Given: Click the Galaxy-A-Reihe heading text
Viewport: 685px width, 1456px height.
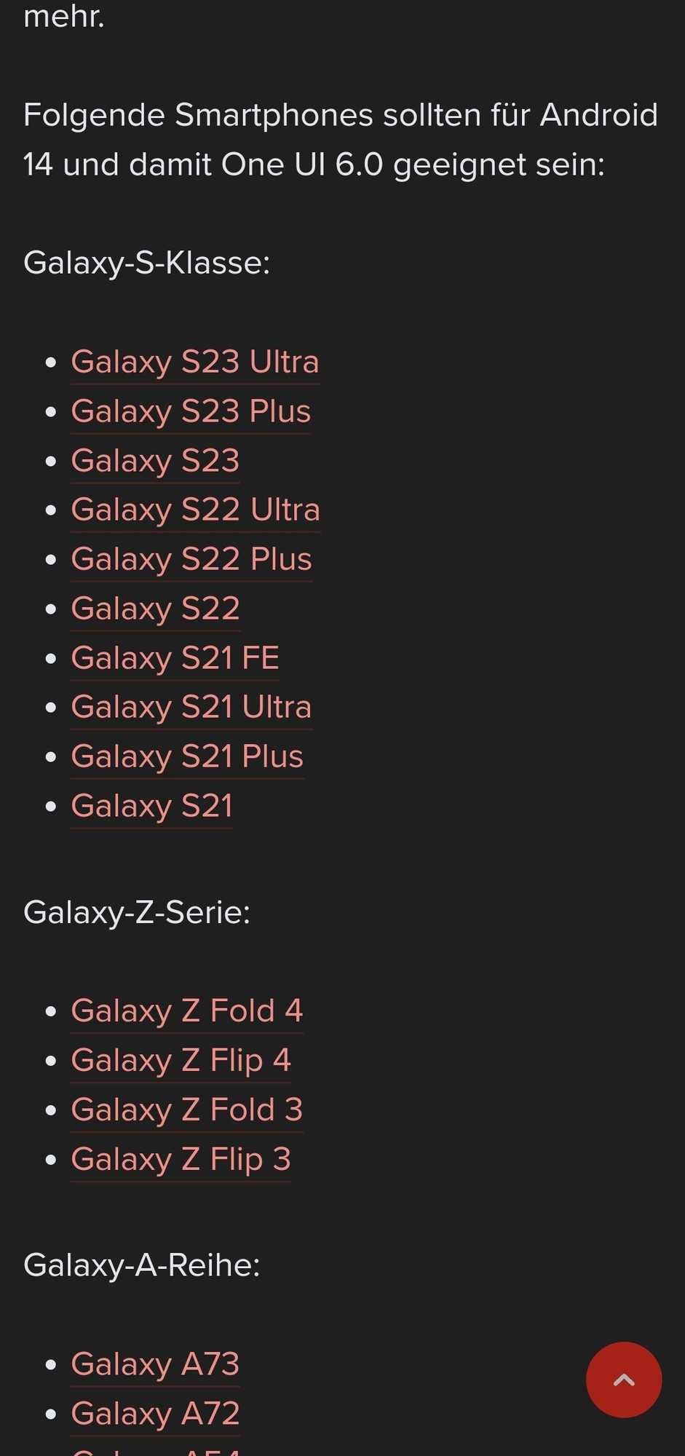Looking at the screenshot, I should [x=142, y=1265].
